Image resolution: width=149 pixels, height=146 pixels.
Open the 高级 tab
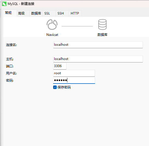coord(23,13)
